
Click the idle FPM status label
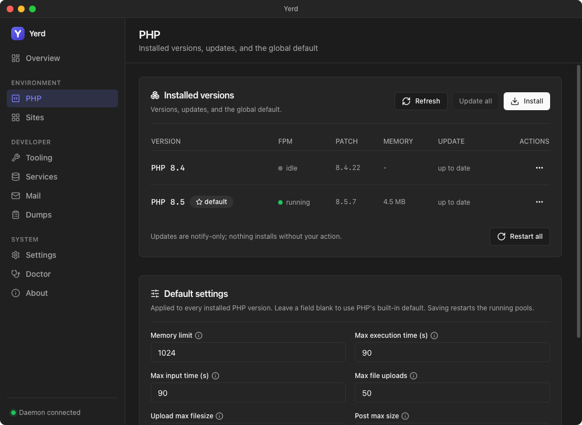[x=292, y=168]
